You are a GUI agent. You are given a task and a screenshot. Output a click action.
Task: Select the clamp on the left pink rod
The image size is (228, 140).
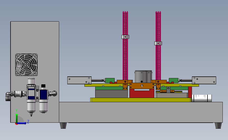pos(125,37)
